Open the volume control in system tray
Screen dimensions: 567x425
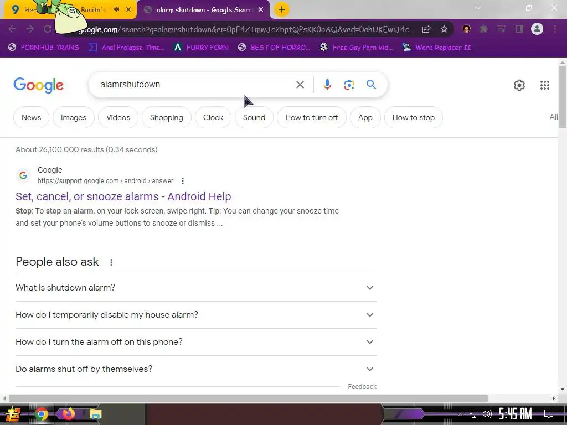pos(487,414)
